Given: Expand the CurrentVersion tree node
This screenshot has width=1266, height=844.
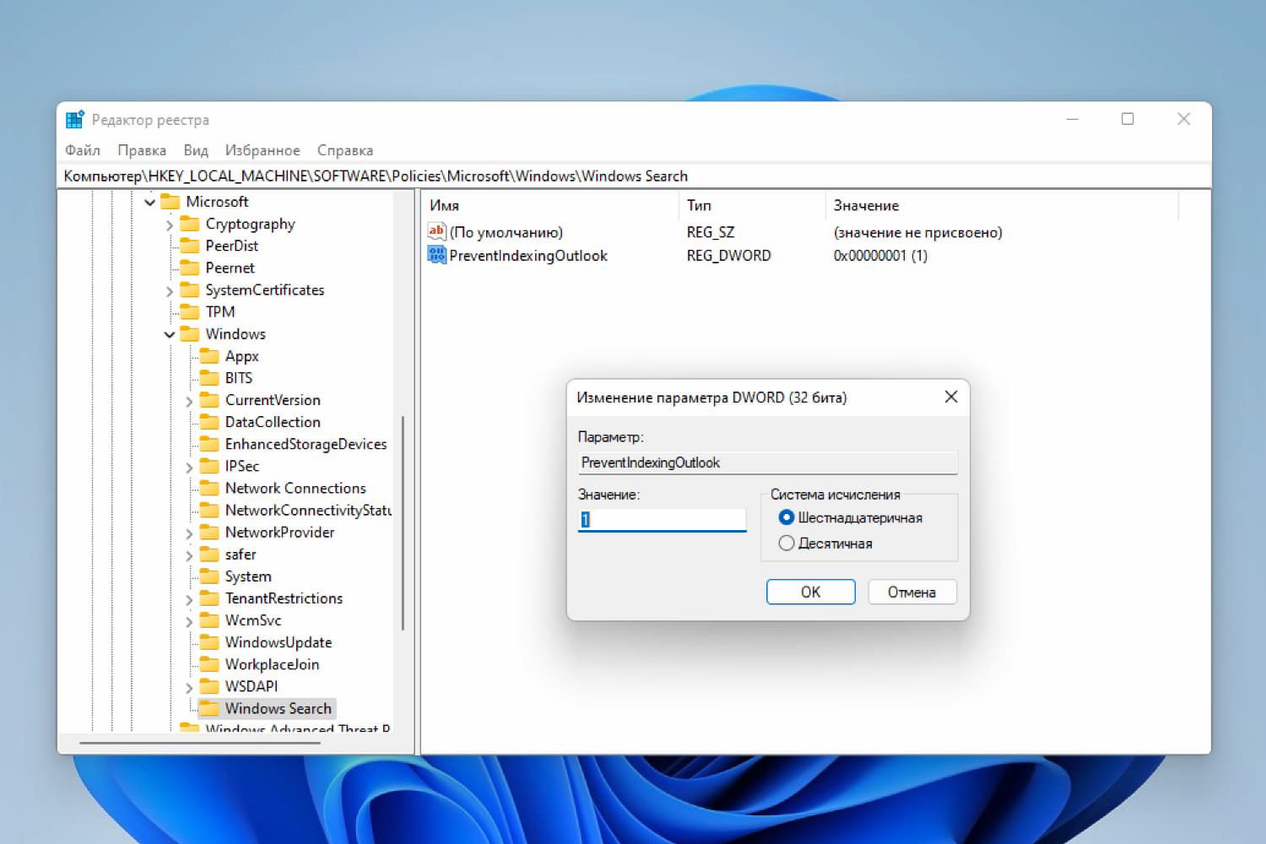Looking at the screenshot, I should coord(189,402).
